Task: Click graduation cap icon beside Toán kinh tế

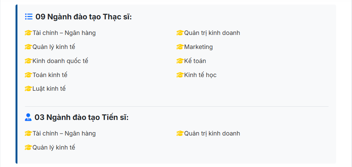Action: point(28,75)
